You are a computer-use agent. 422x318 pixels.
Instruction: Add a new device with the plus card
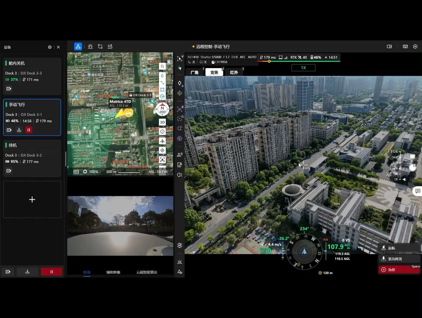32,199
